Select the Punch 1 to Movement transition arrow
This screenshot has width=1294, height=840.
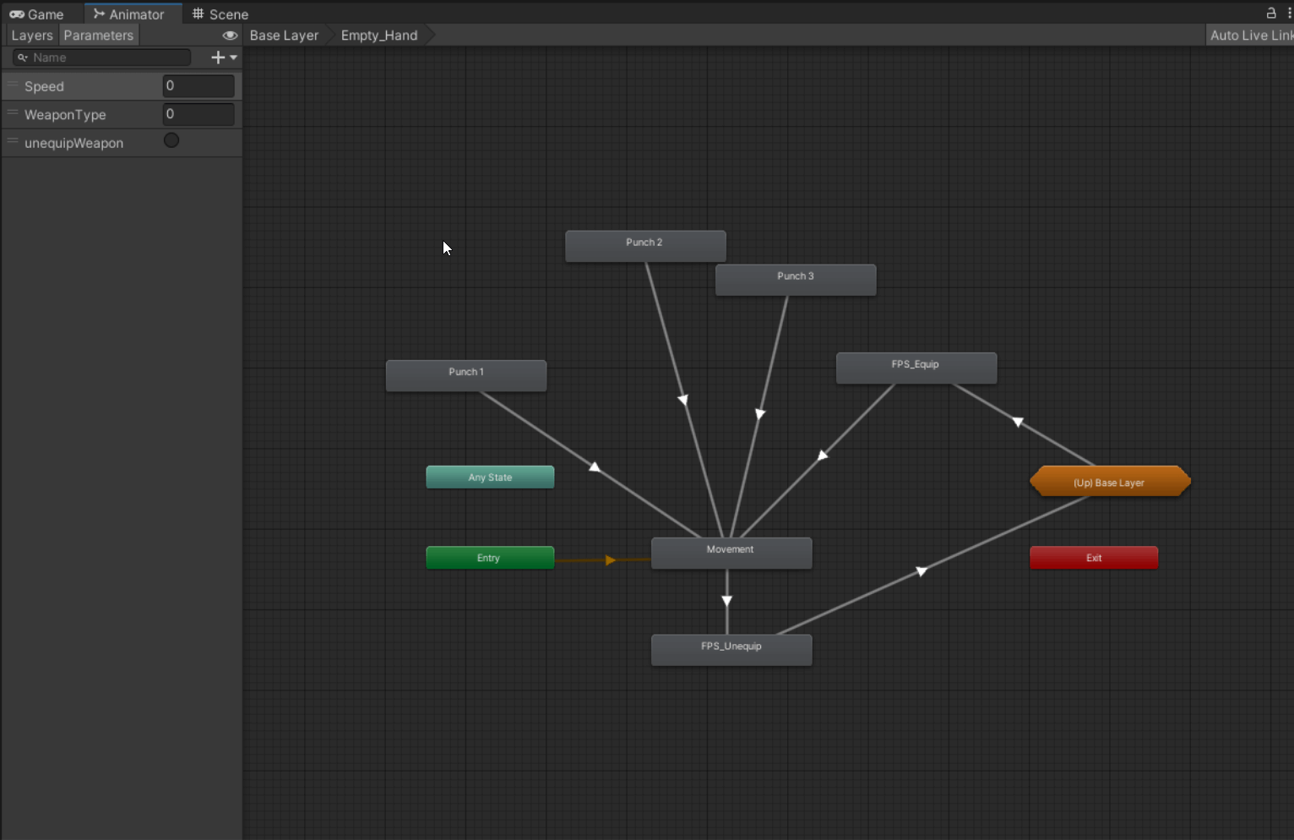point(595,467)
